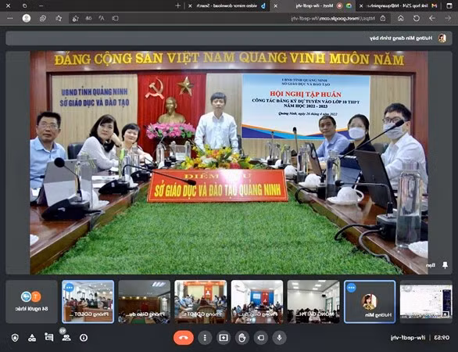Unpin the main presentation using the pin icon
This screenshot has width=458, height=352.
click(x=445, y=265)
